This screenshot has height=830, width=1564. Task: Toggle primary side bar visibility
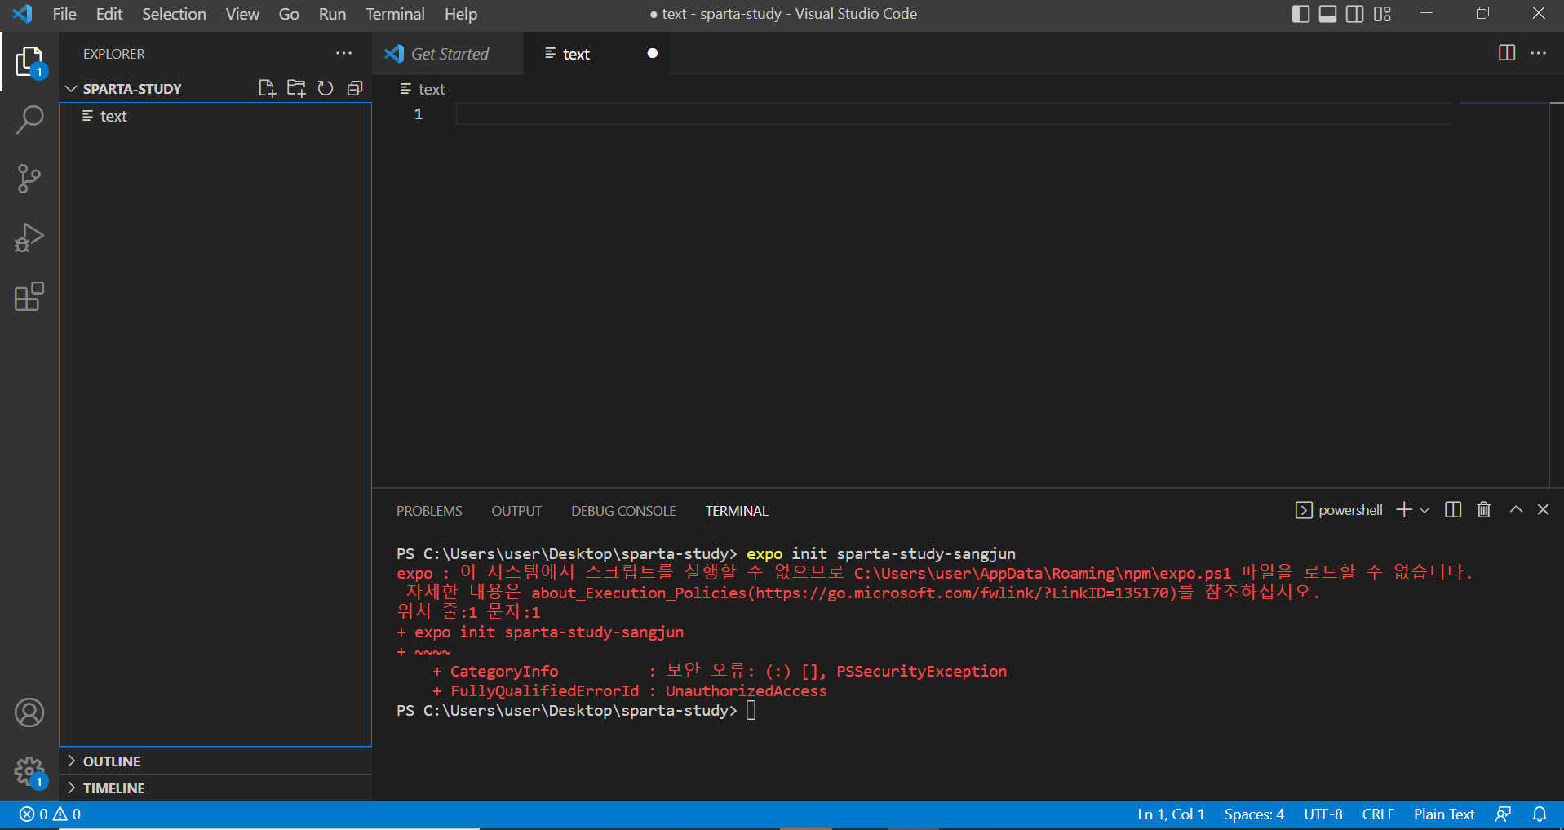(x=1301, y=14)
